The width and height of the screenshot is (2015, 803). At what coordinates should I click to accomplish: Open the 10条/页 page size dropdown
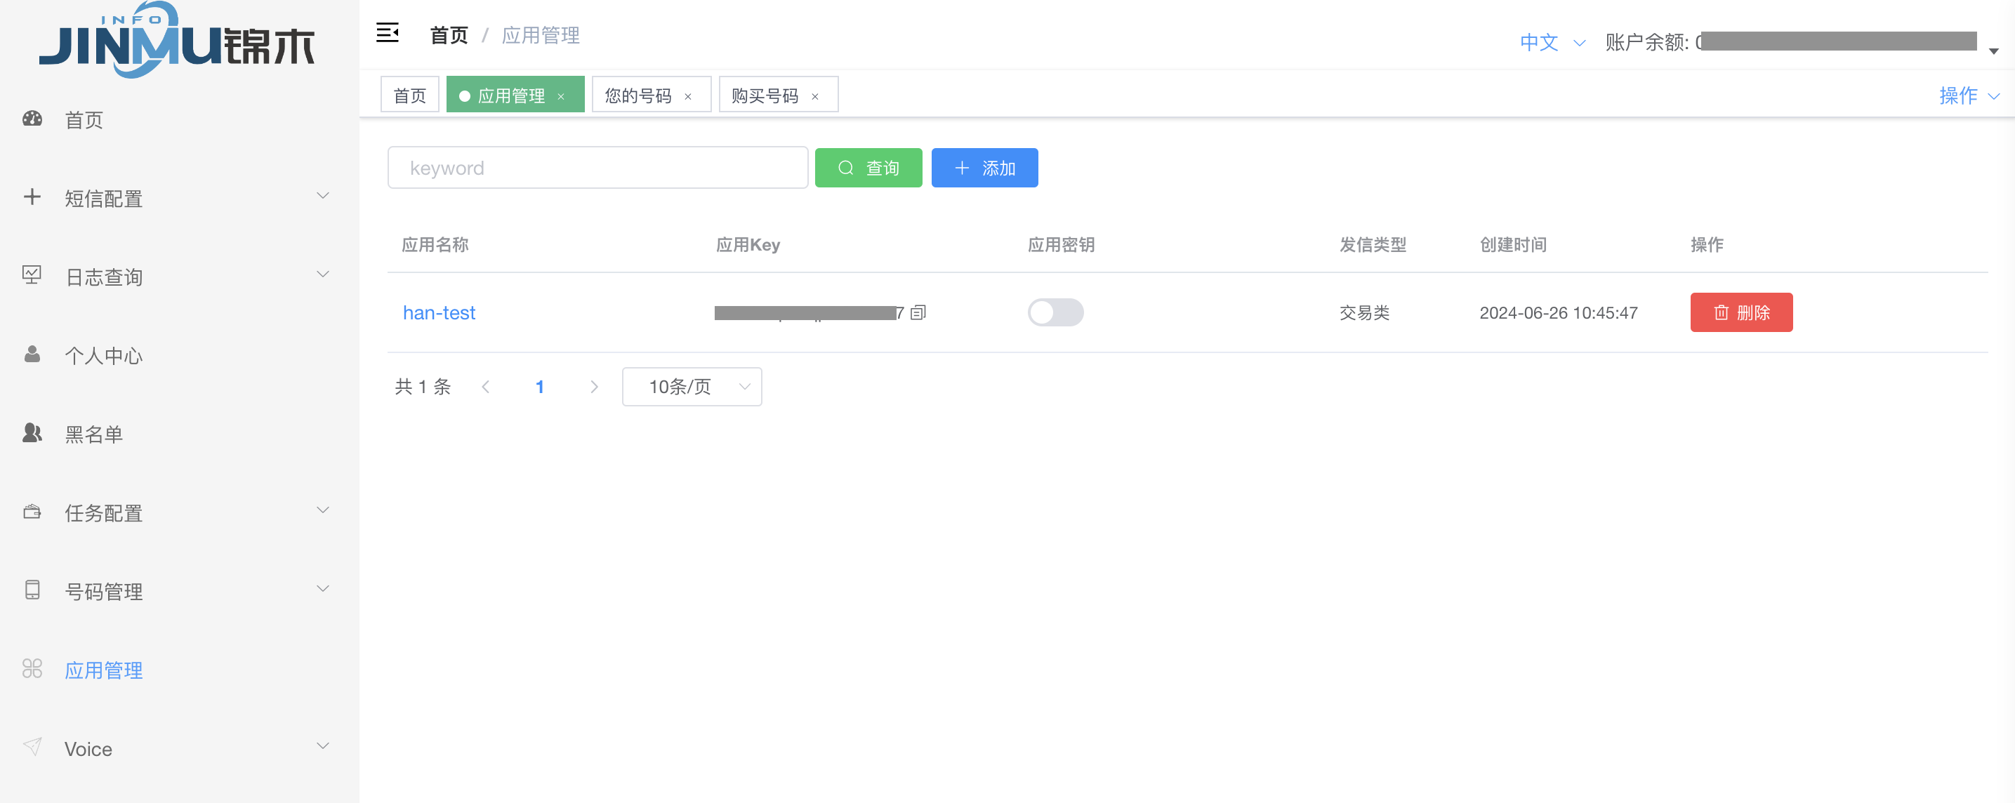click(692, 386)
